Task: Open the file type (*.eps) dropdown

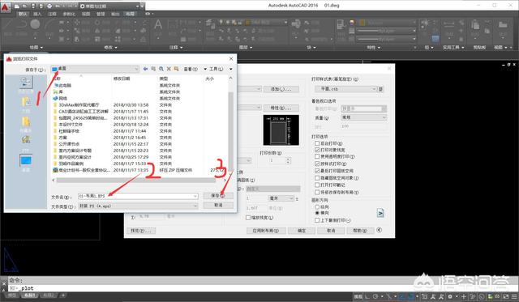Action: coord(138,206)
